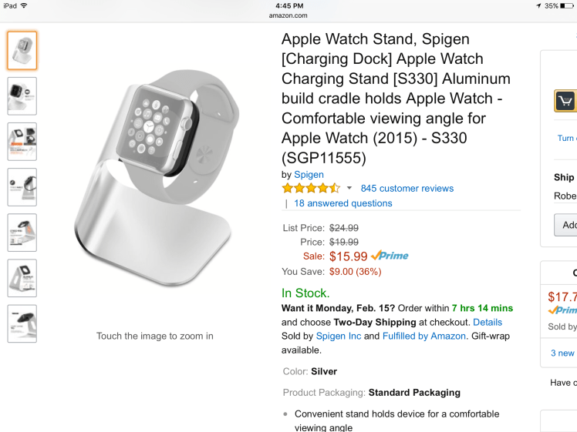
Task: Visit the Spigen brand link
Action: [309, 175]
